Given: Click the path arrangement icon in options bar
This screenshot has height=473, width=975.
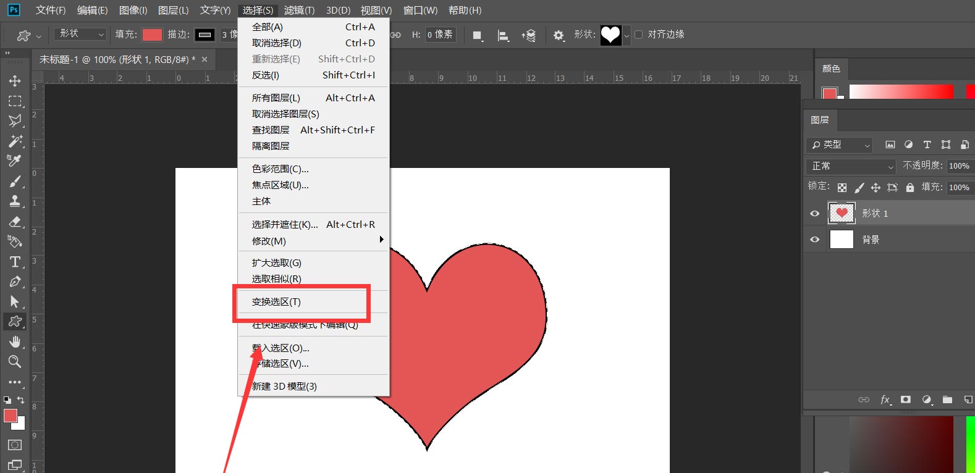Looking at the screenshot, I should tap(529, 35).
